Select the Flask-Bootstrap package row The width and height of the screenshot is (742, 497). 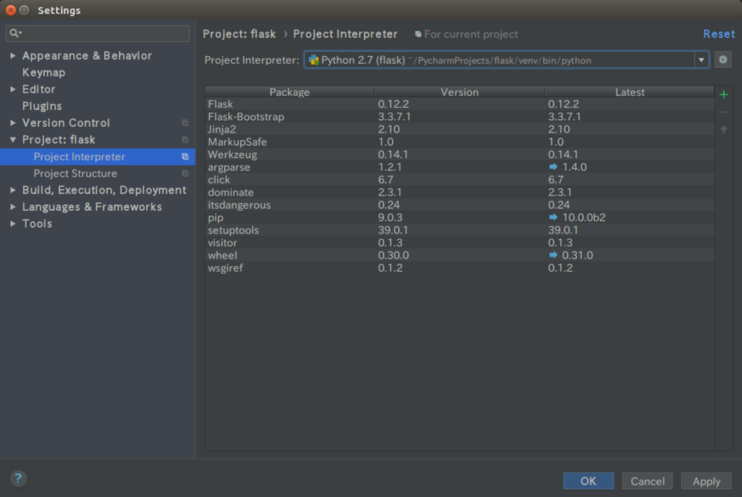pos(459,117)
